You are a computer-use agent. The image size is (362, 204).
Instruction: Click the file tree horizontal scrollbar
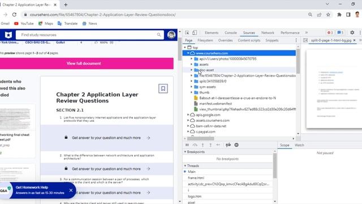tap(201, 138)
